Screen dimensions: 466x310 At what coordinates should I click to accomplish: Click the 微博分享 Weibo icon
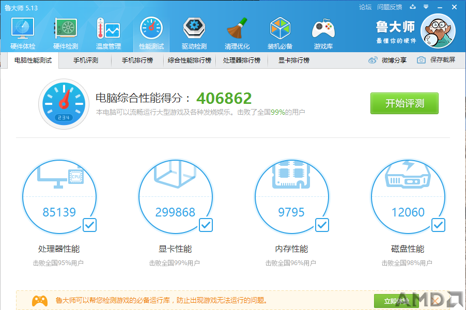[372, 60]
